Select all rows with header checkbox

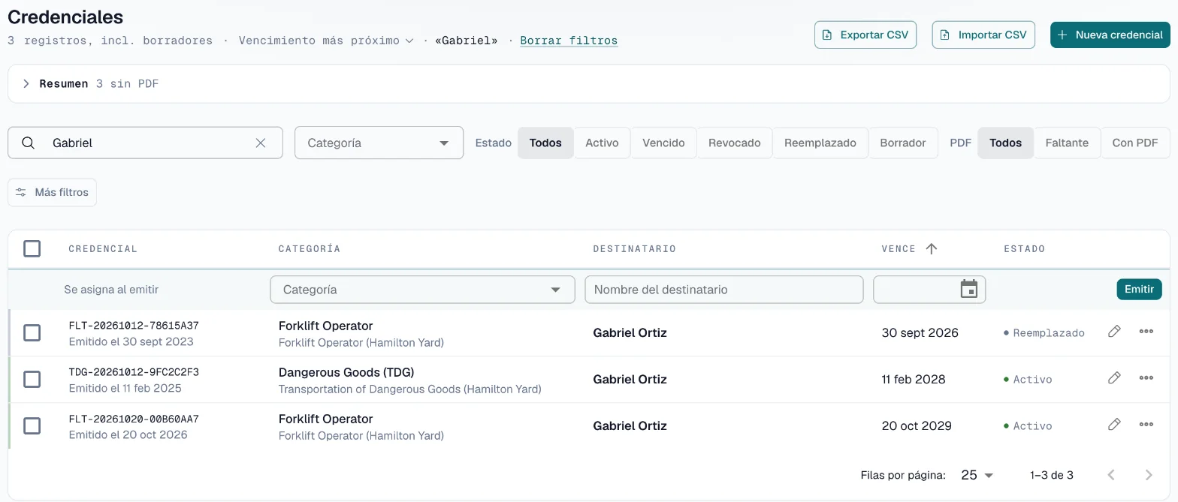point(32,248)
